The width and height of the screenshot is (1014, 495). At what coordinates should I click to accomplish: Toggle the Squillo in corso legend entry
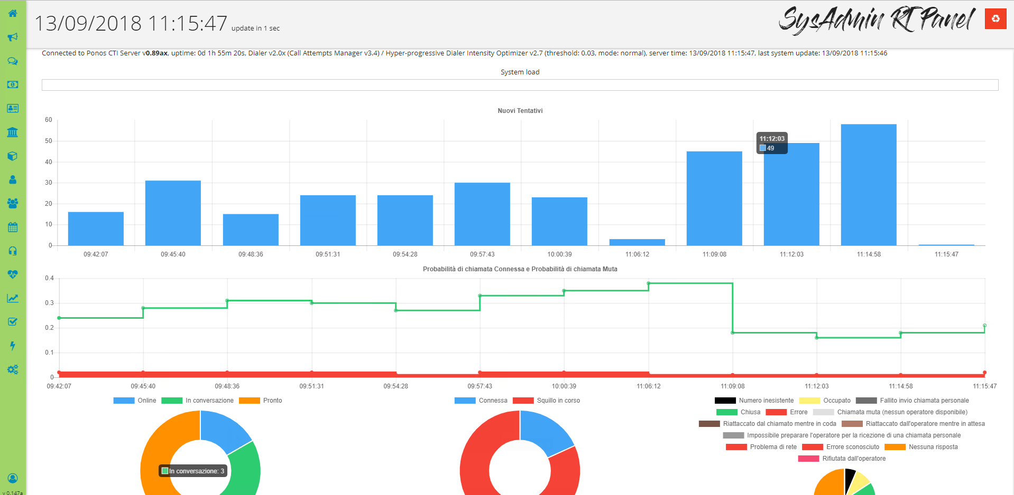click(x=547, y=401)
